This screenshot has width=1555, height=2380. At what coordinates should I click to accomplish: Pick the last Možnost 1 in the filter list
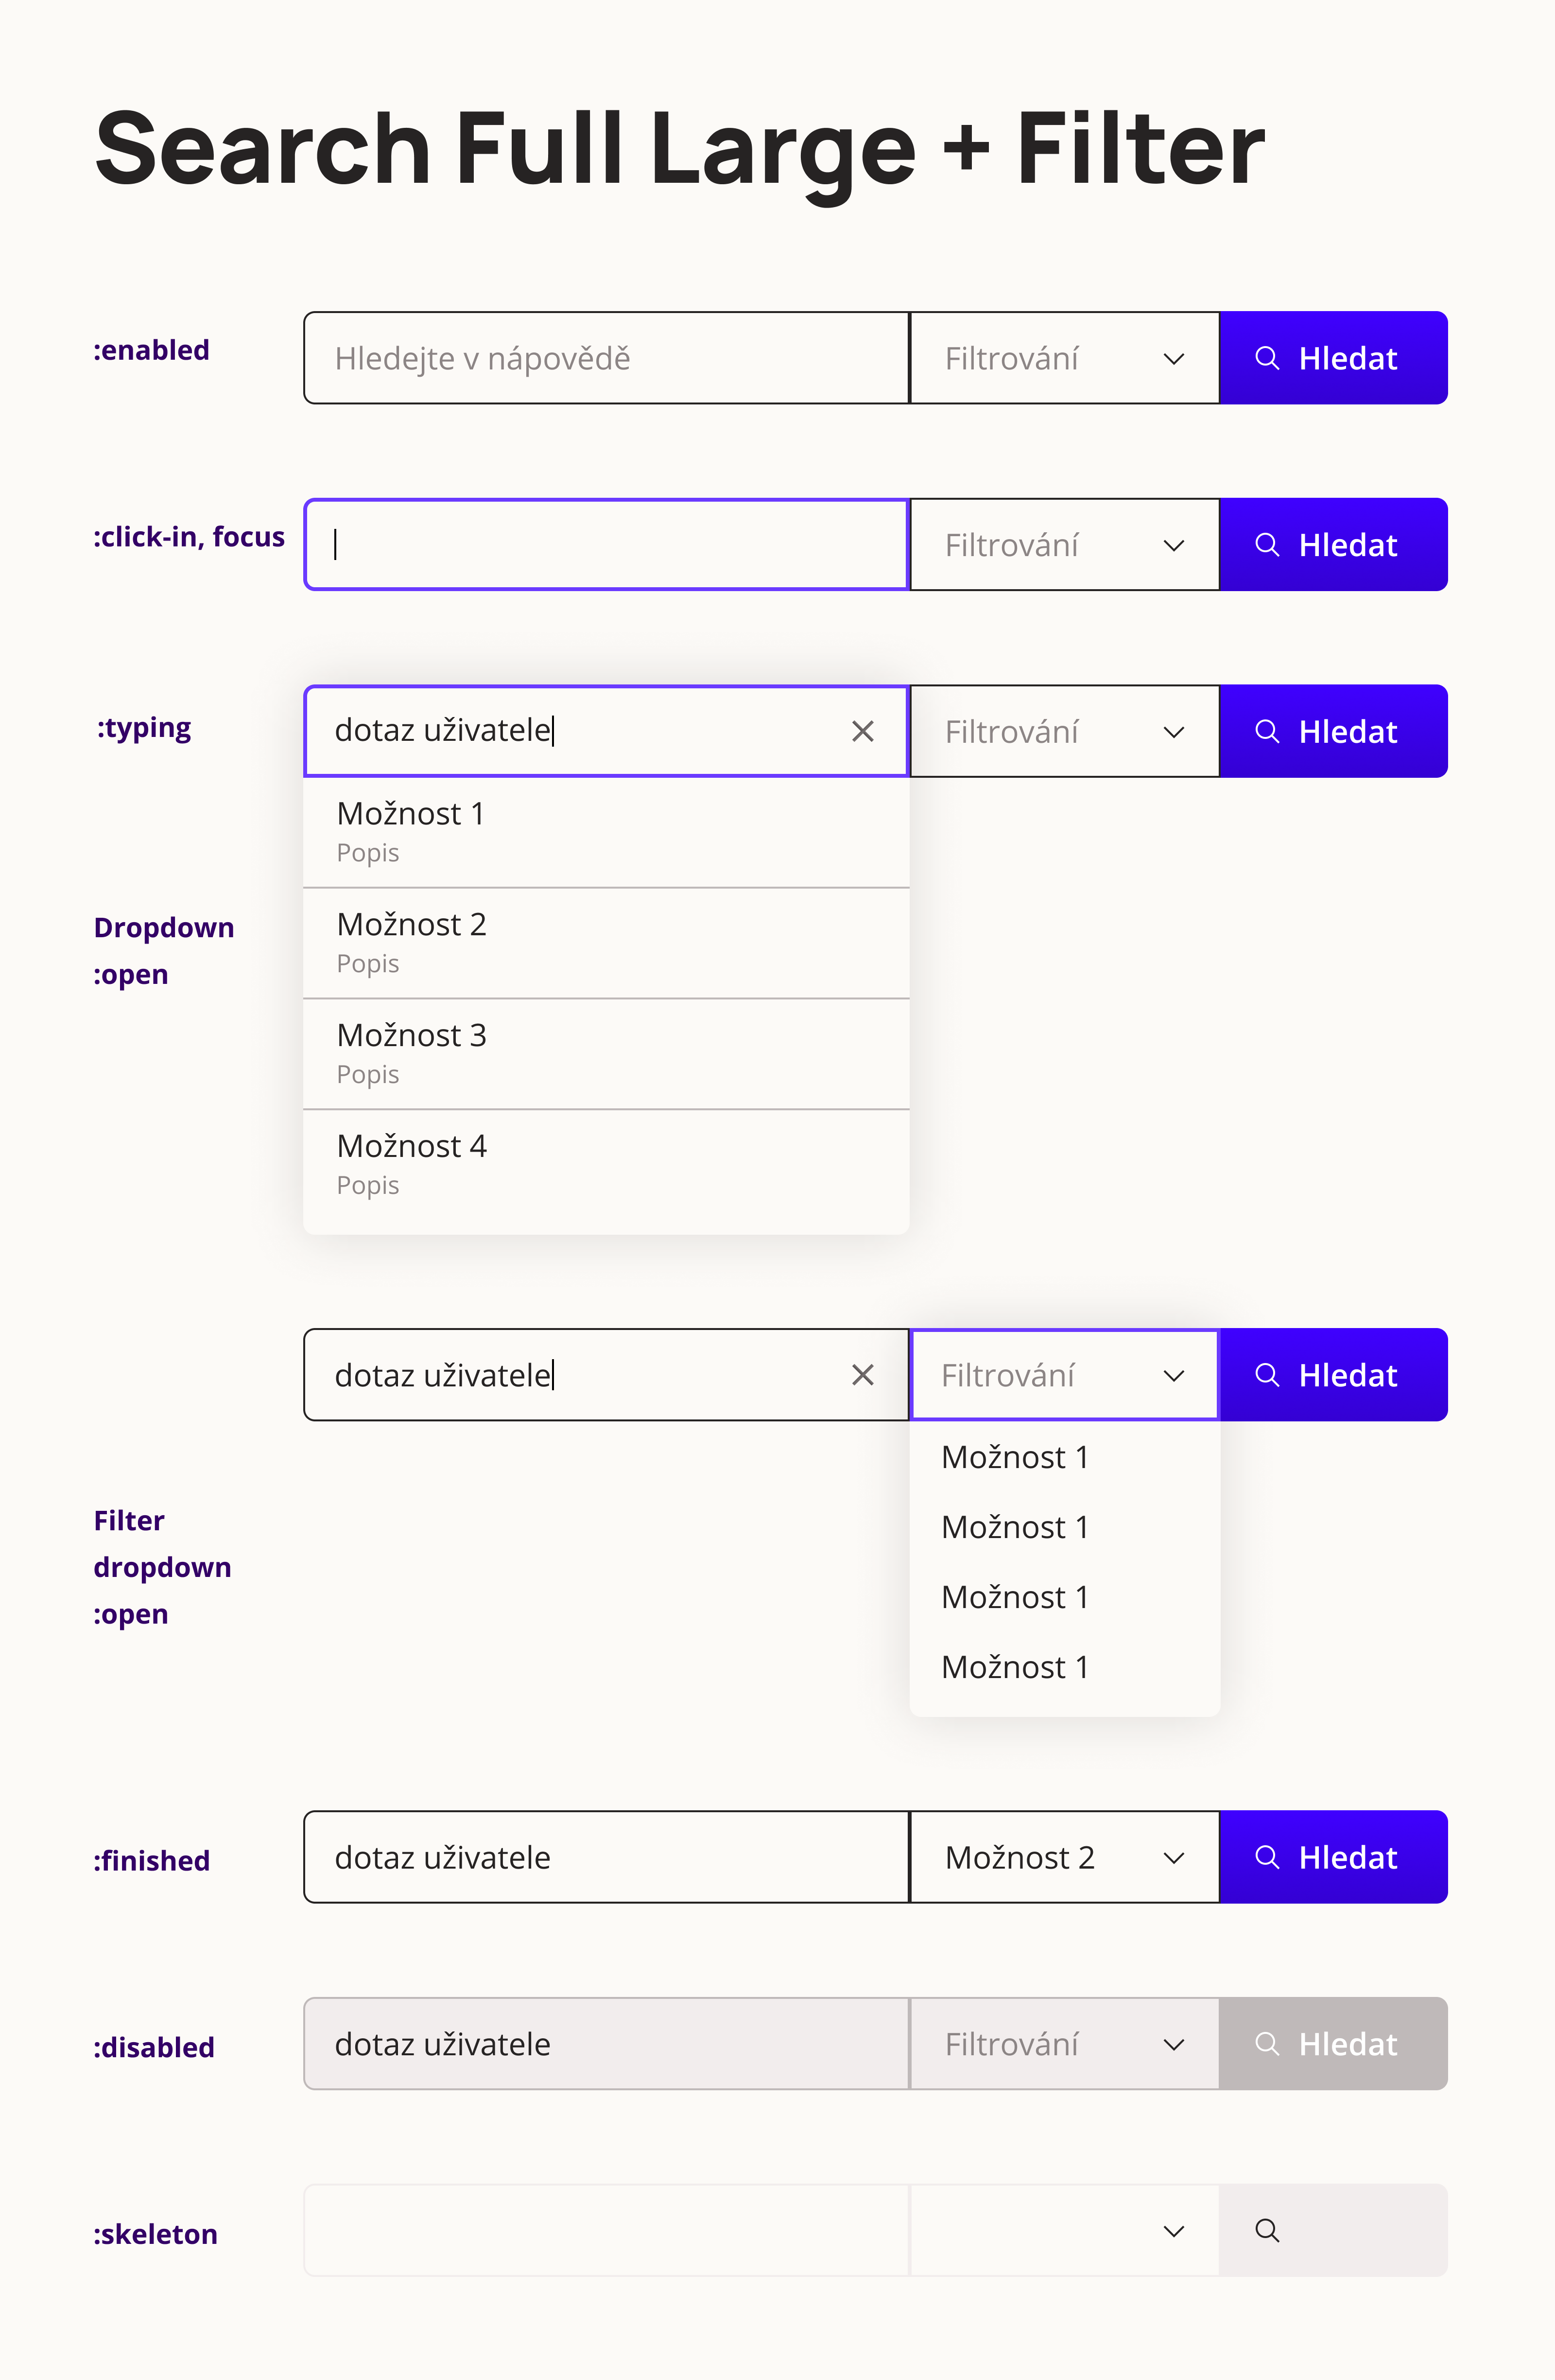(1015, 1667)
